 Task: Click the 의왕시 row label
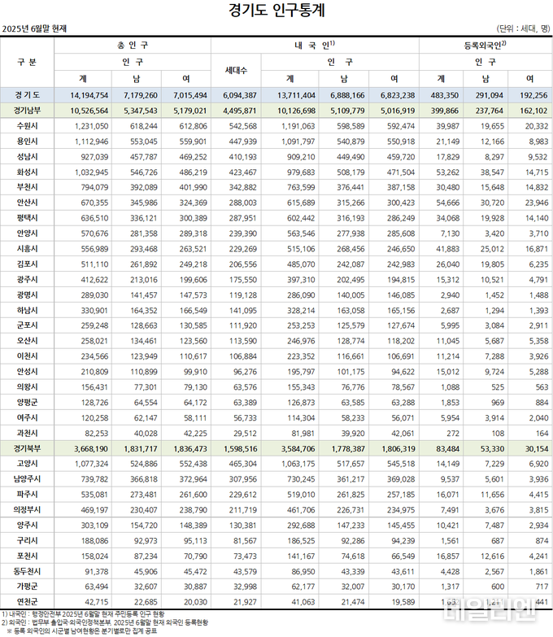(27, 386)
